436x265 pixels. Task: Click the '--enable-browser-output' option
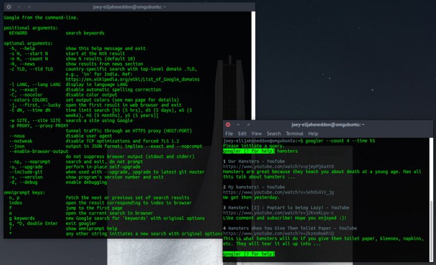[x=38, y=151]
